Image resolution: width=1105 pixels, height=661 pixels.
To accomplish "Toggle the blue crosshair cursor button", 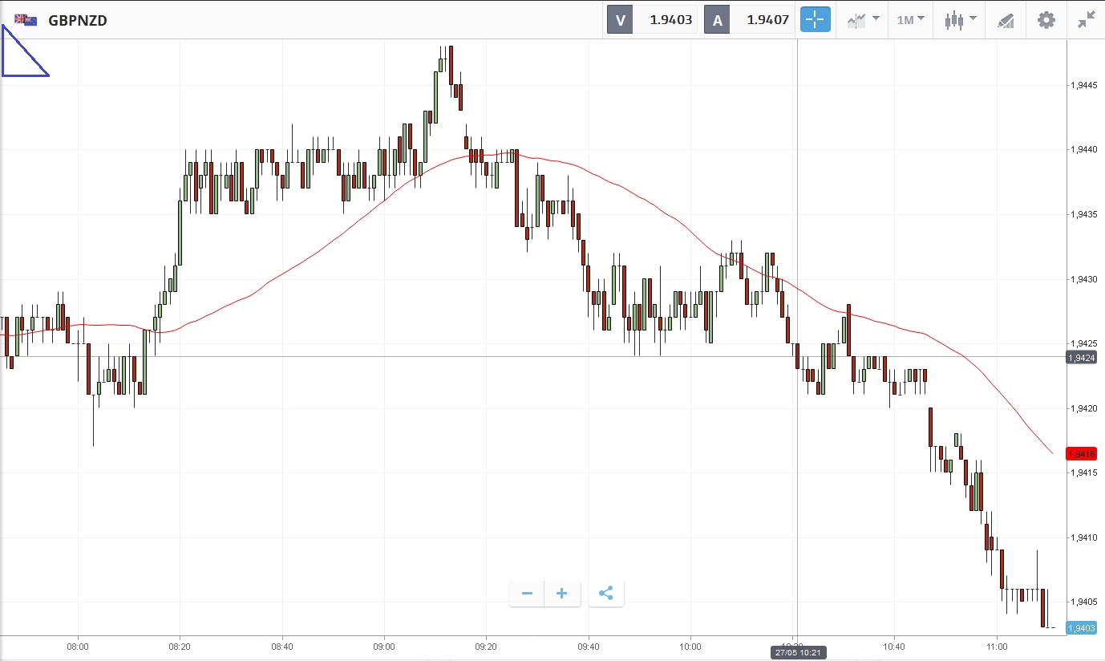I will click(815, 20).
